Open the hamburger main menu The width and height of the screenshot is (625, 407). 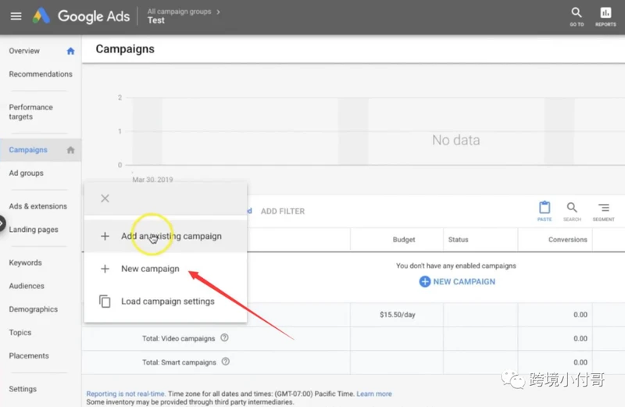point(16,16)
